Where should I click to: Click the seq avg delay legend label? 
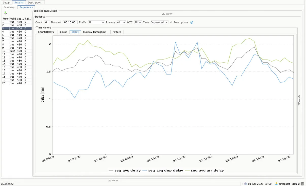pos(128,170)
